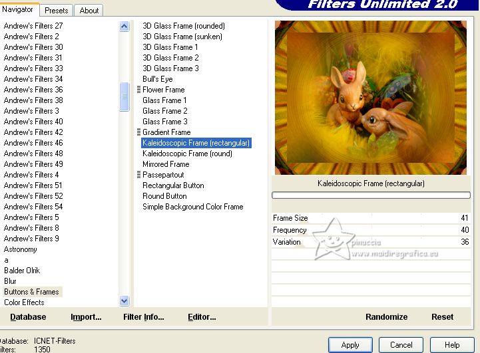The width and height of the screenshot is (480, 353).
Task: Select Andrew's Filters 31 category
Action: 33,58
